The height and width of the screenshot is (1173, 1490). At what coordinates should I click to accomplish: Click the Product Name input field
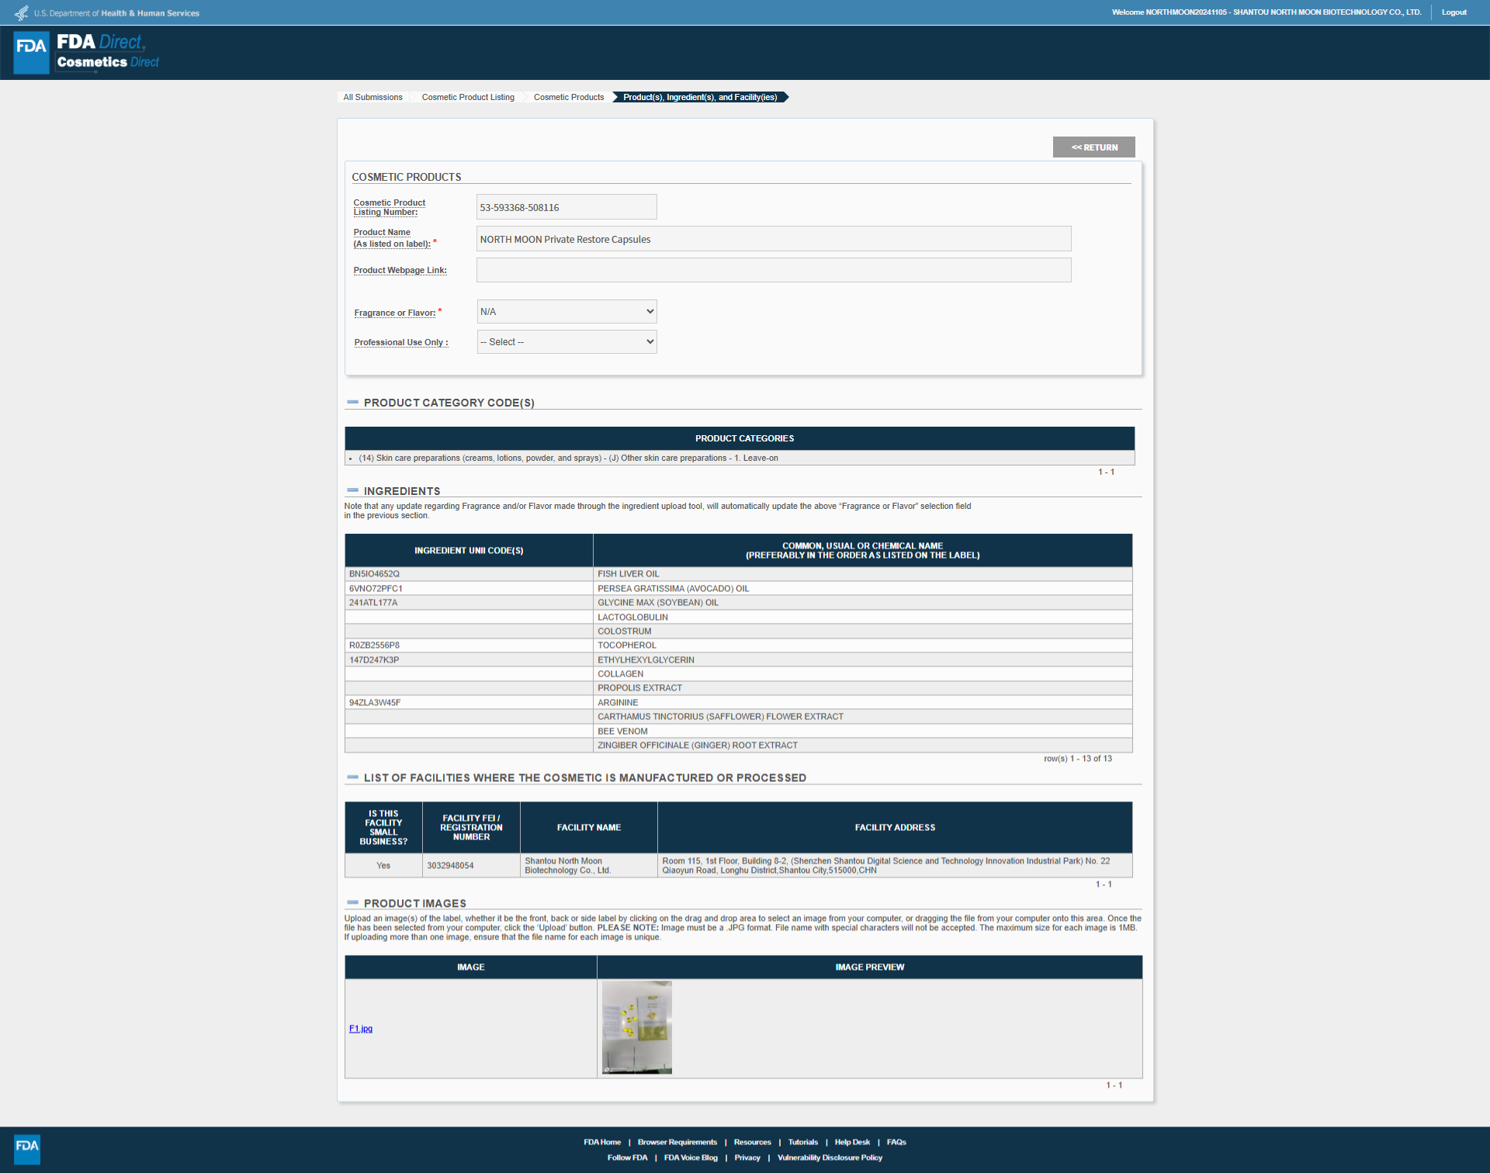(x=773, y=239)
